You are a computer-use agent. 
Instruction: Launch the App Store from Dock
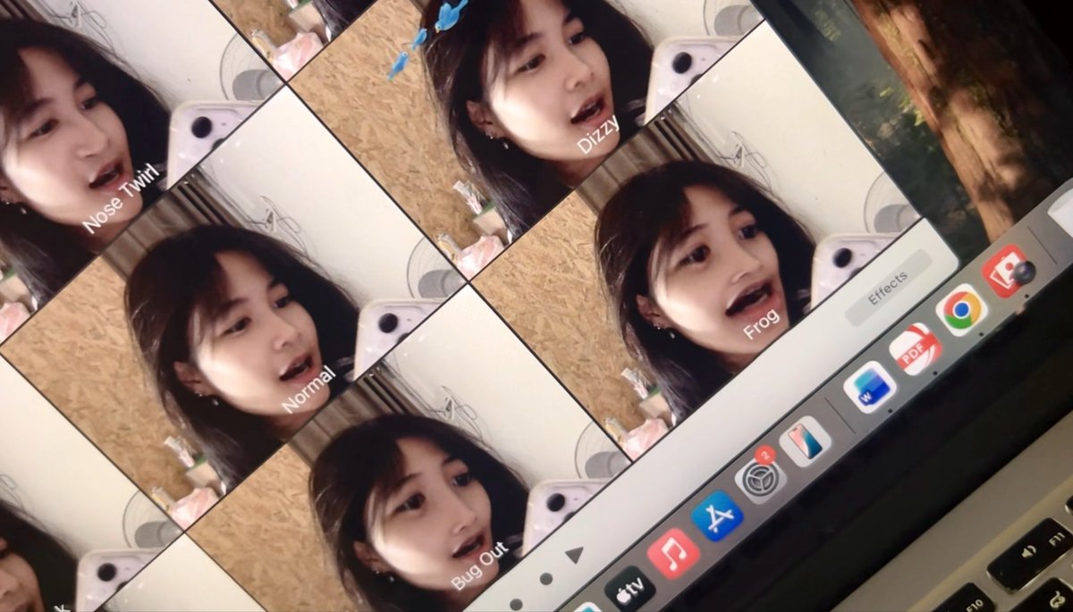point(716,516)
